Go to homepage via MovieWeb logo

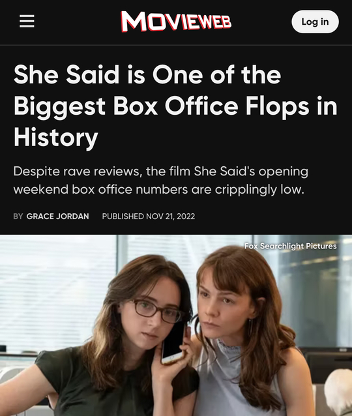click(176, 22)
